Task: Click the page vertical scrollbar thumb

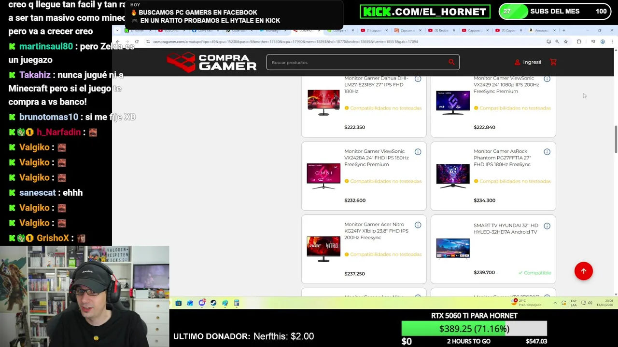Action: pyautogui.click(x=616, y=140)
